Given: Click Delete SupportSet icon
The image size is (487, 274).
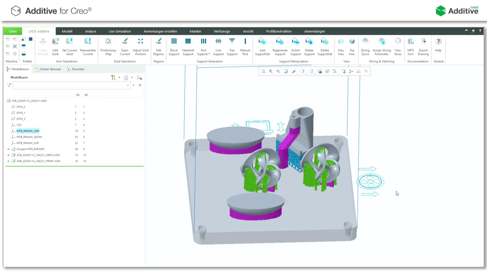Looking at the screenshot, I should [x=325, y=47].
